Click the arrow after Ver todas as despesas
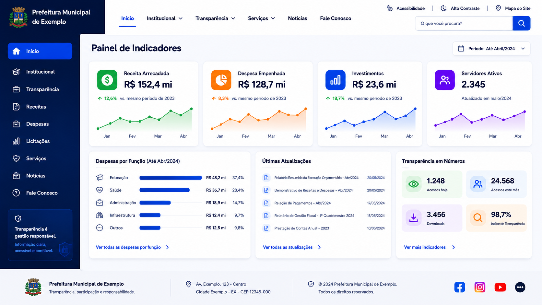 pos(168,247)
